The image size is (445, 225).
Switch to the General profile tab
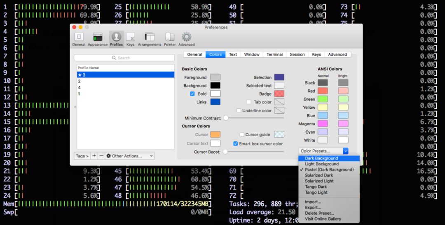coord(194,54)
